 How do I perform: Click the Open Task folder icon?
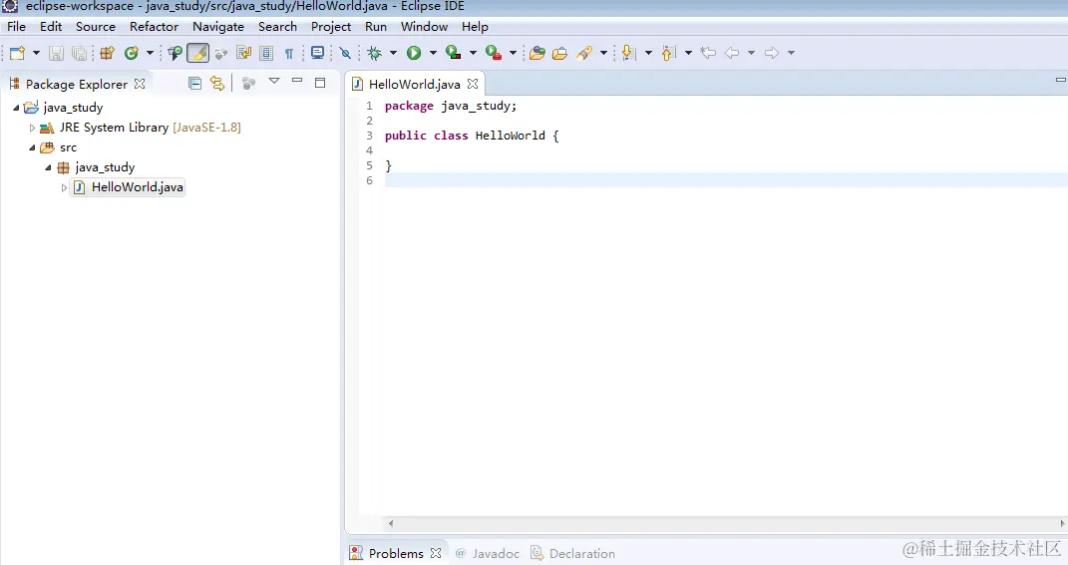tap(559, 53)
